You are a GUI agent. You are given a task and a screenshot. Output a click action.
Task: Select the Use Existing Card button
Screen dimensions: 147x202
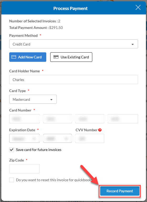71,57
